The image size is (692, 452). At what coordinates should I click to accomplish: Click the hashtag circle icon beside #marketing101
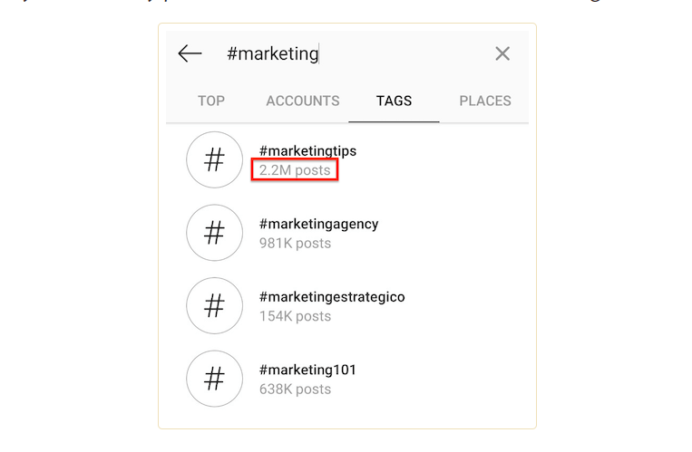(214, 379)
